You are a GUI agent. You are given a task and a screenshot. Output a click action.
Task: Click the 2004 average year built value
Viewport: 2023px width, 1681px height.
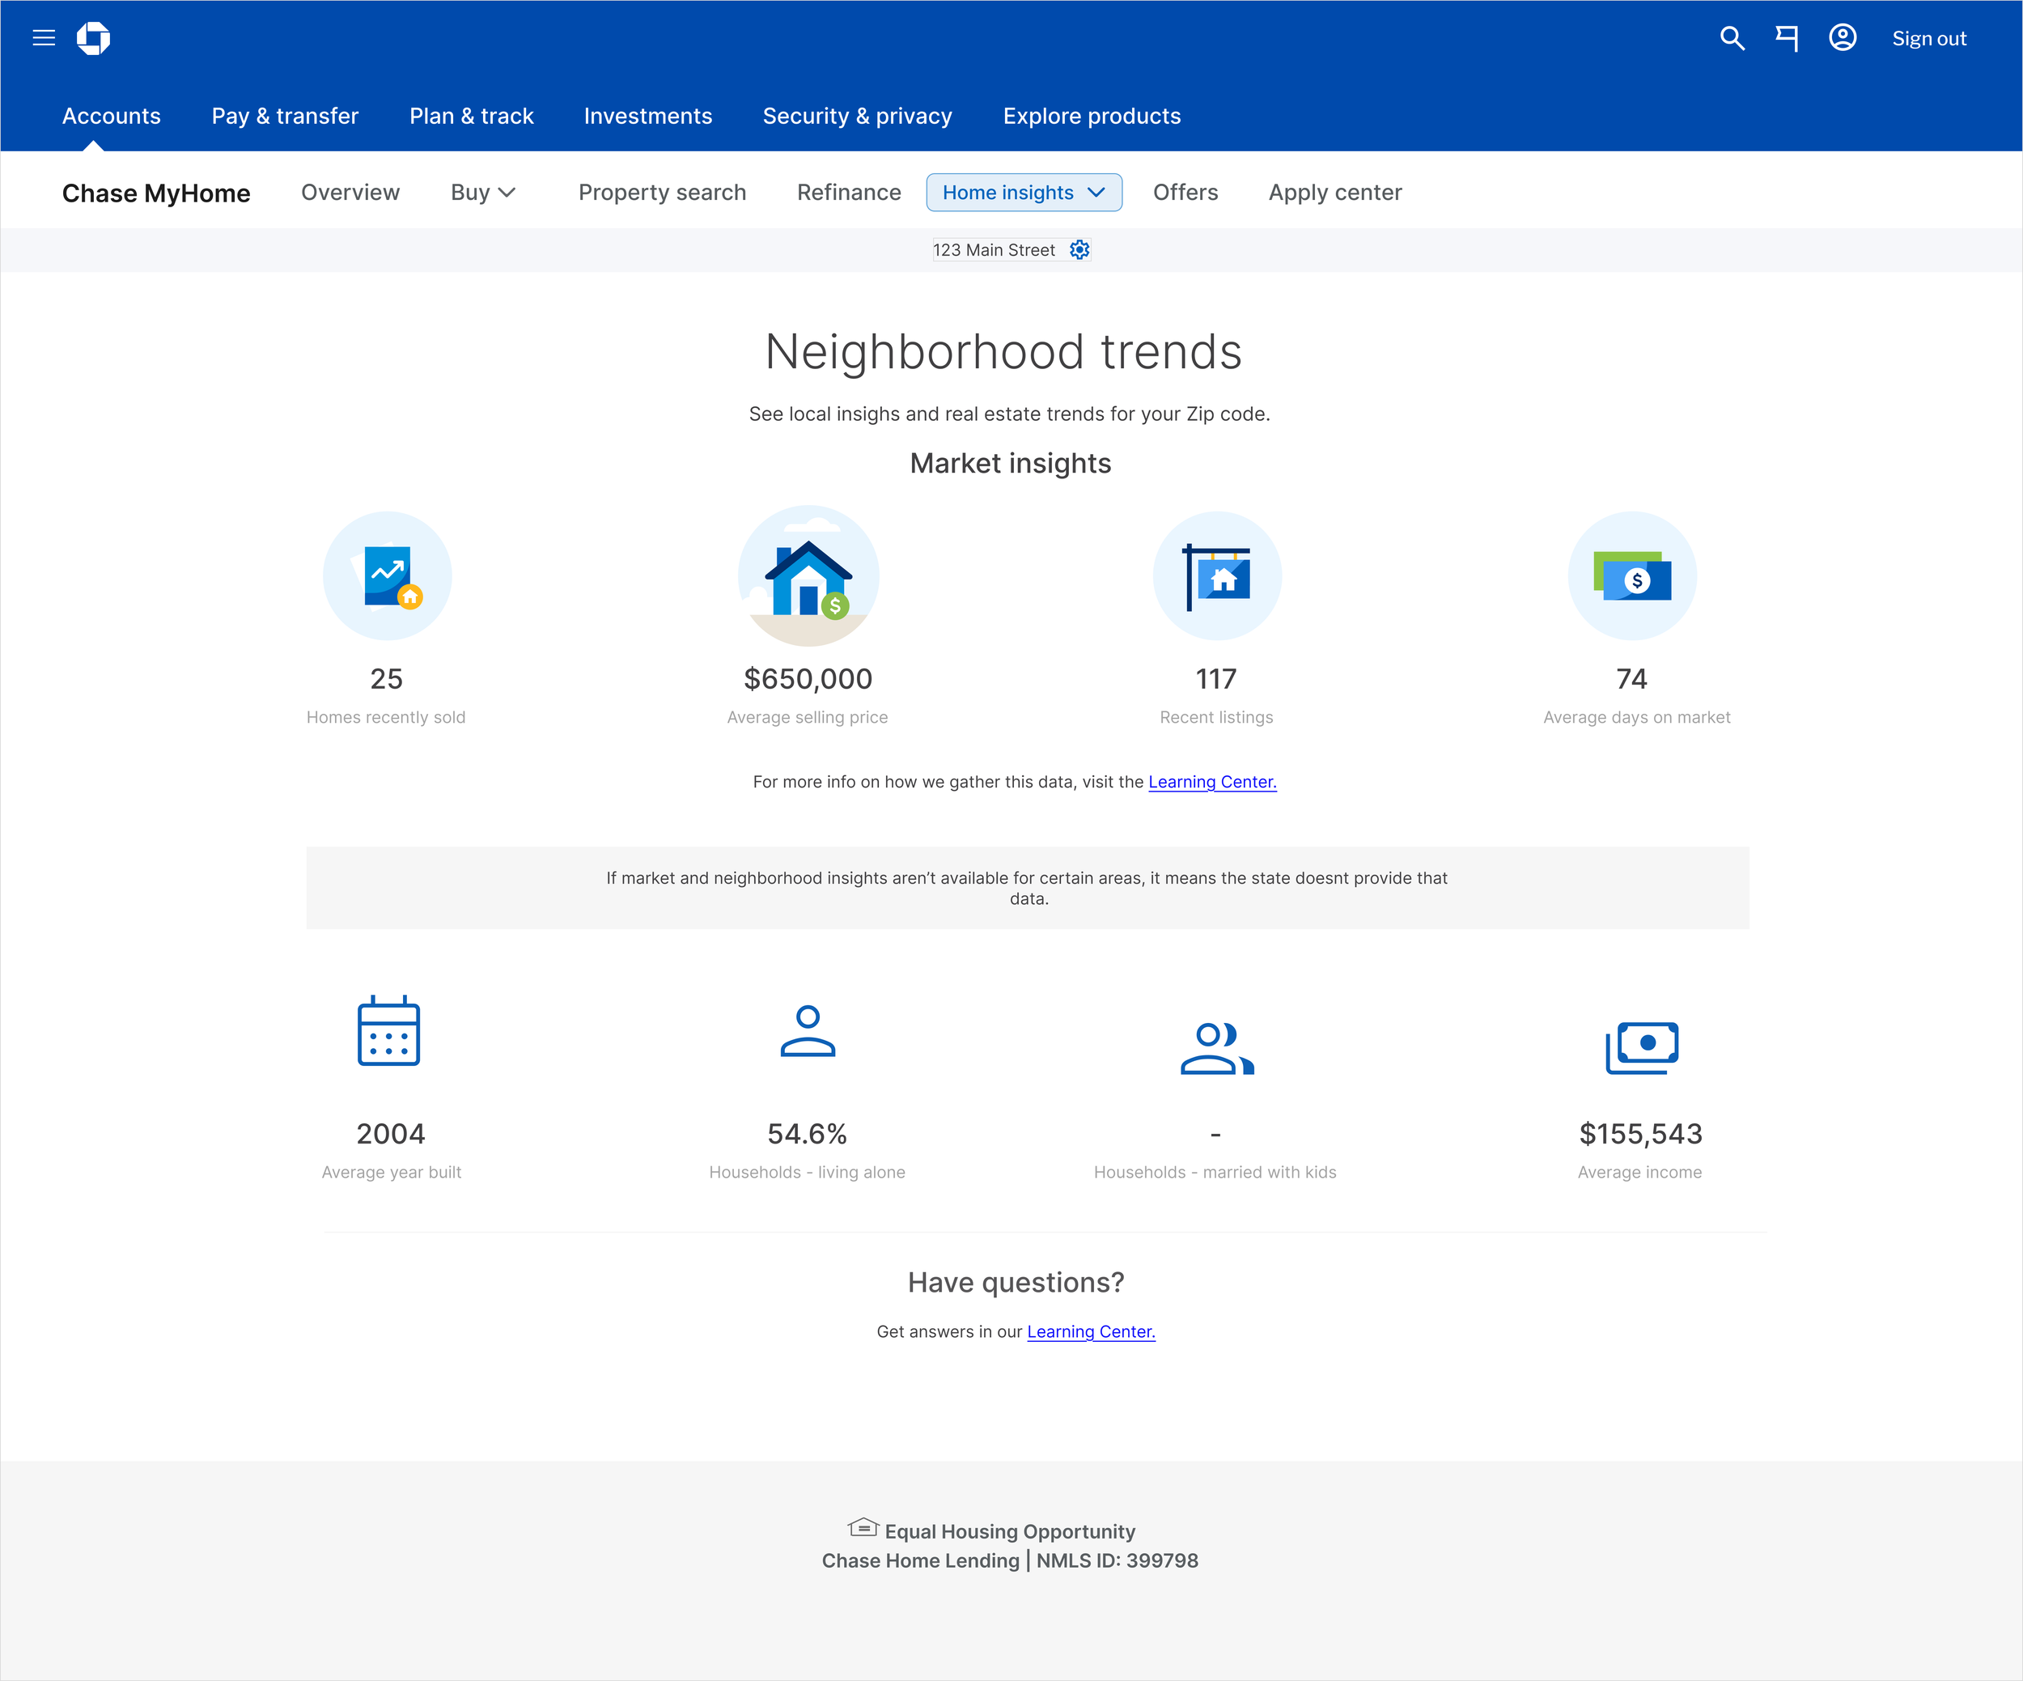391,1134
